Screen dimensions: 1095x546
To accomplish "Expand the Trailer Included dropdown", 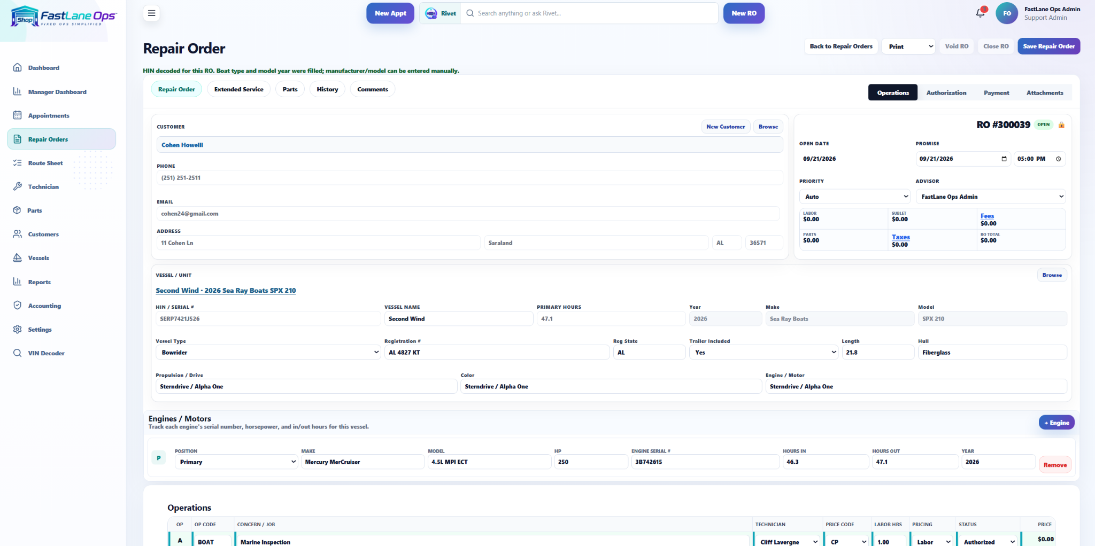I will [764, 353].
